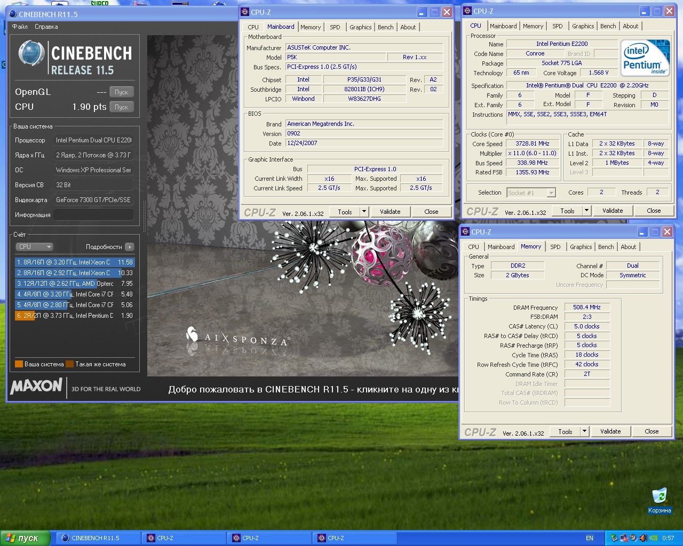Expand Tools arrow in CPU tab CPU-Z window
Image resolution: width=683 pixels, height=546 pixels.
pos(586,211)
